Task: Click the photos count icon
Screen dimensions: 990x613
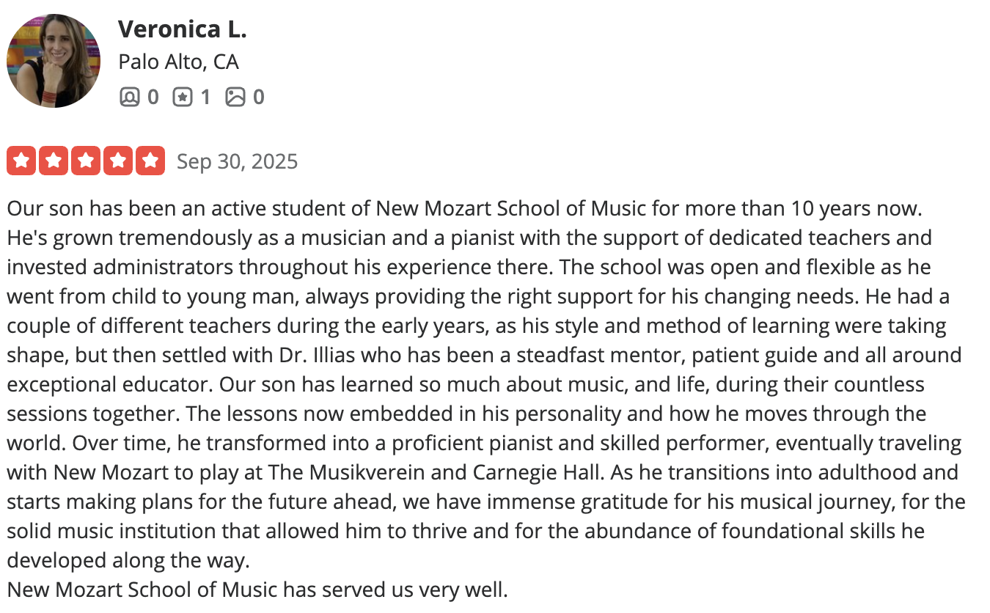Action: 235,97
